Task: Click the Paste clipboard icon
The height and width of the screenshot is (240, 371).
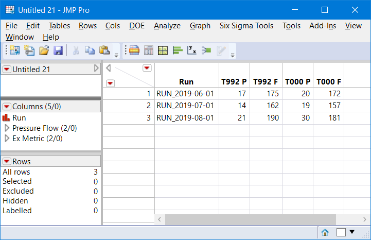Action: (x=104, y=50)
